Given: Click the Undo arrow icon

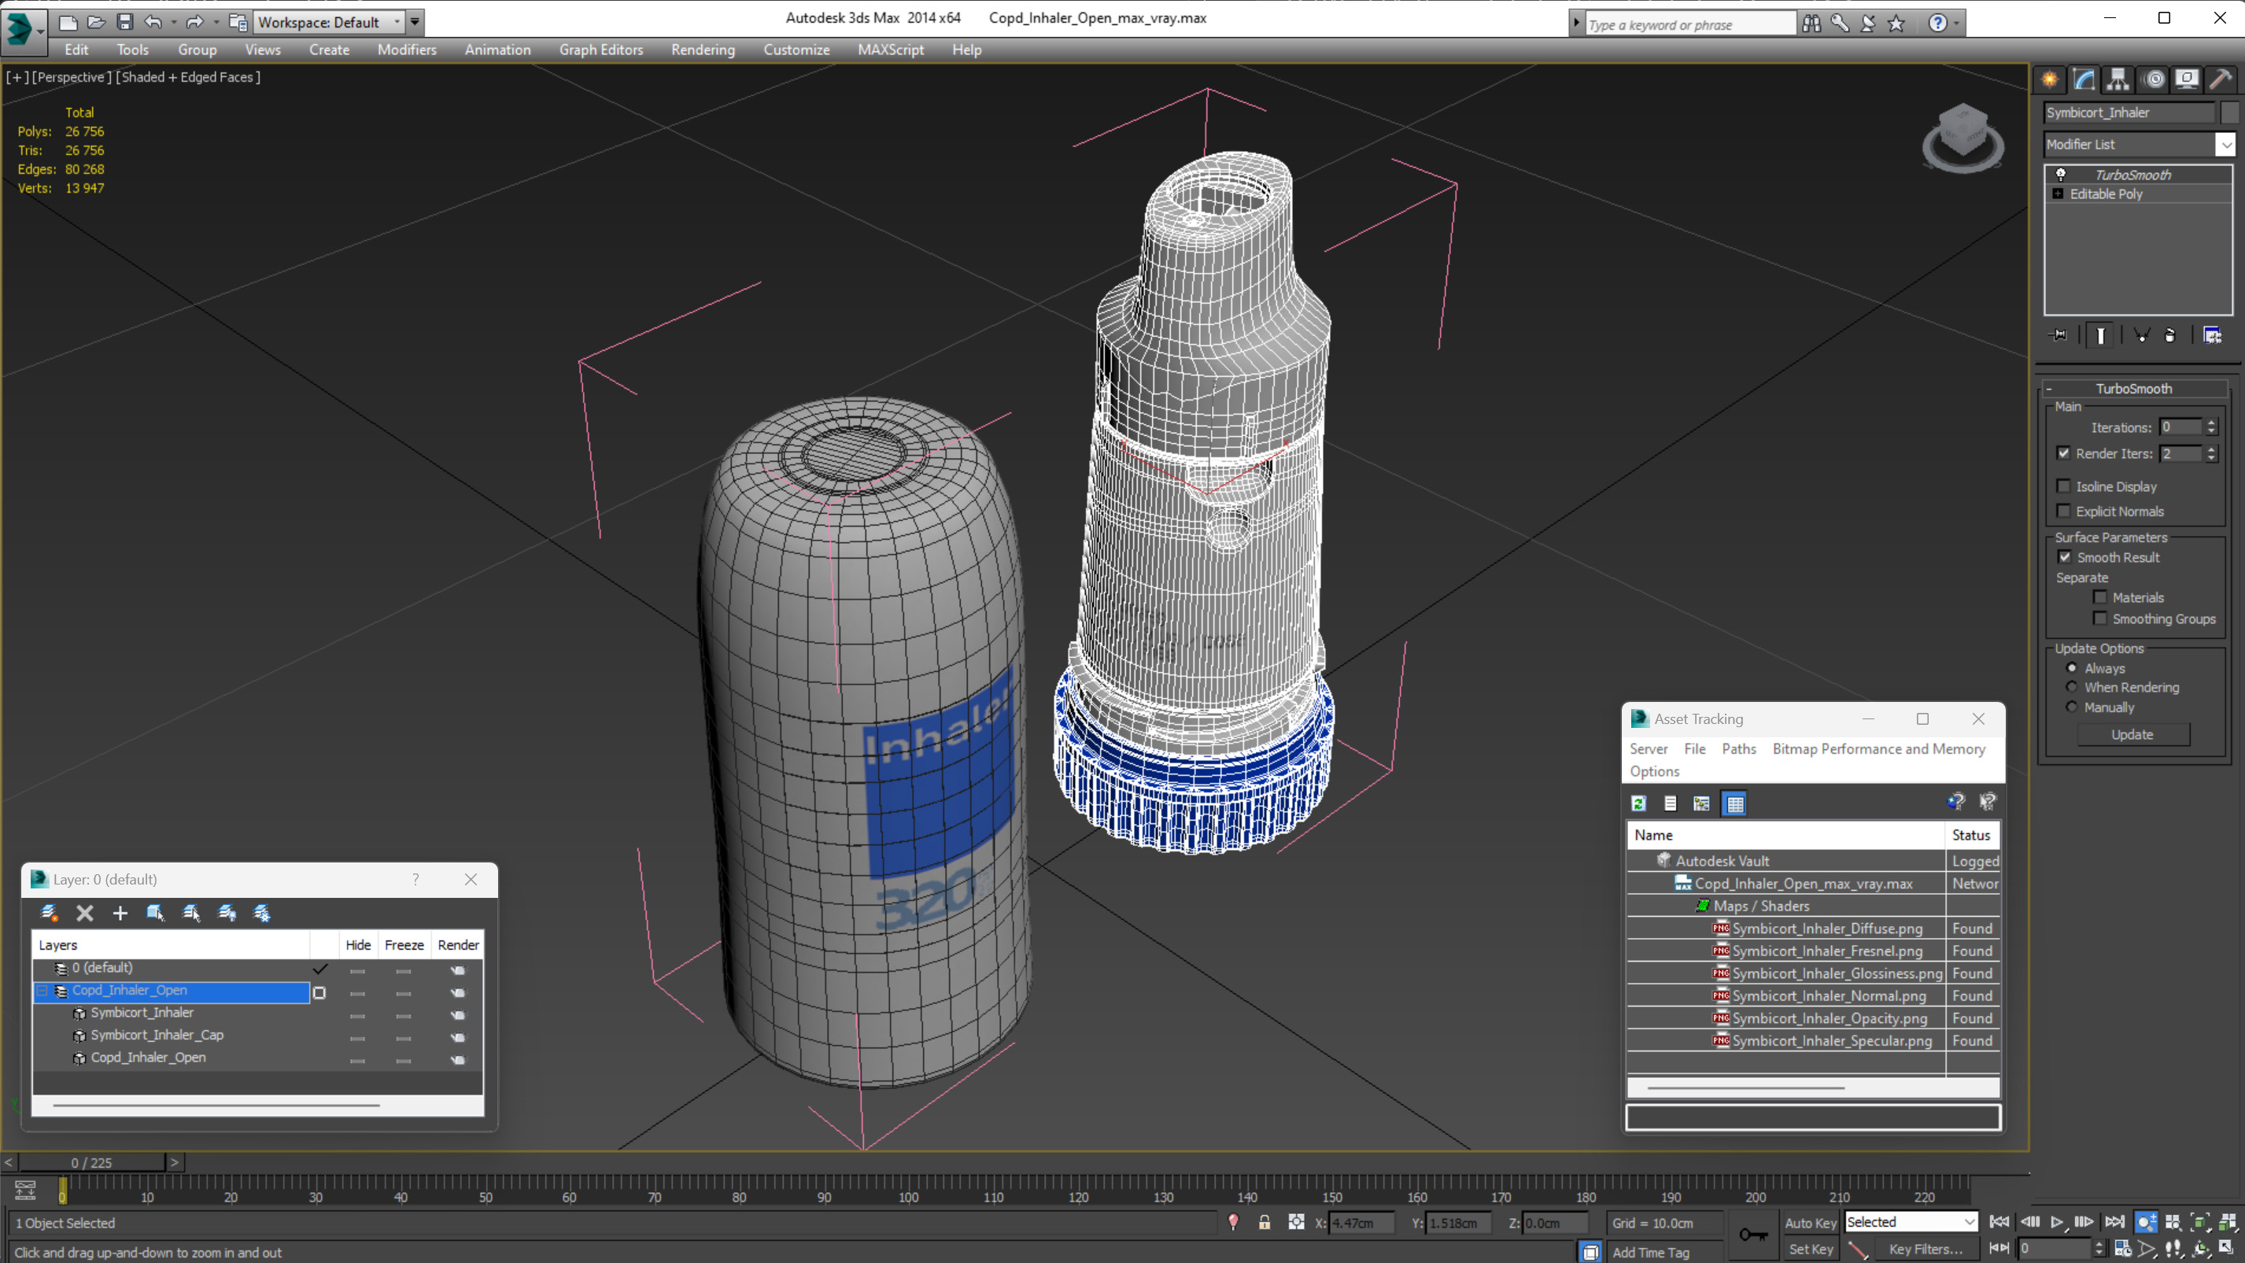Looking at the screenshot, I should (x=153, y=22).
